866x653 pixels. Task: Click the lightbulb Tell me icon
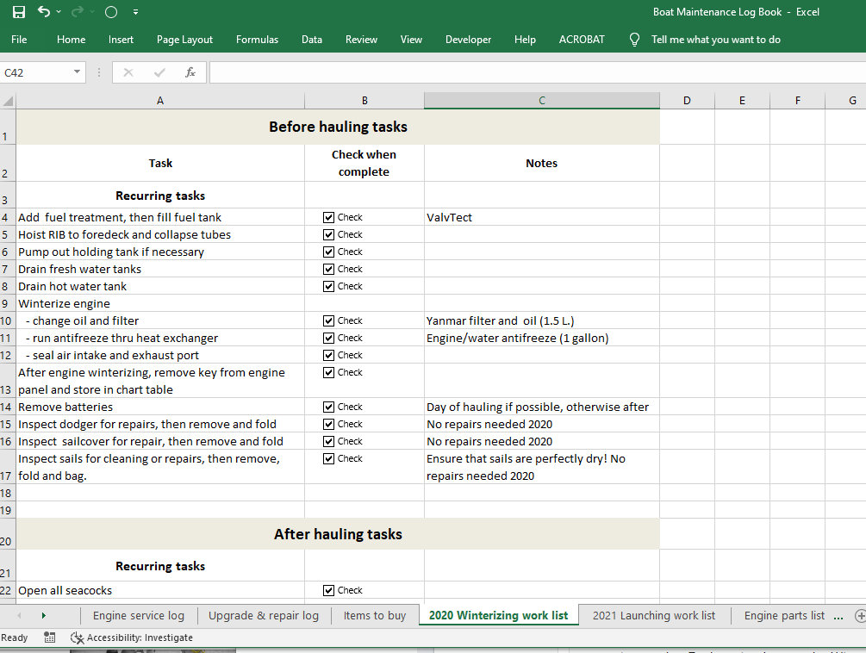[x=635, y=40]
